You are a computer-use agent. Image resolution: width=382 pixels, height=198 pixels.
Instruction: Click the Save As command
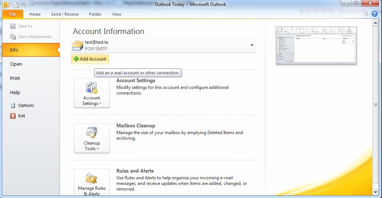25,26
